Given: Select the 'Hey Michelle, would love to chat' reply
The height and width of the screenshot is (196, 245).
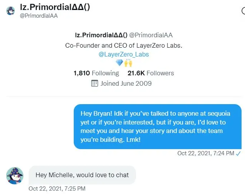Looking at the screenshot, I should (82, 175).
